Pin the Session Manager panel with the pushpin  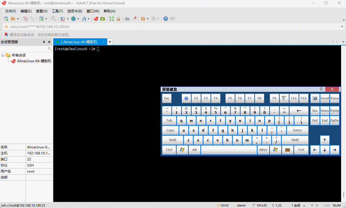(44, 42)
